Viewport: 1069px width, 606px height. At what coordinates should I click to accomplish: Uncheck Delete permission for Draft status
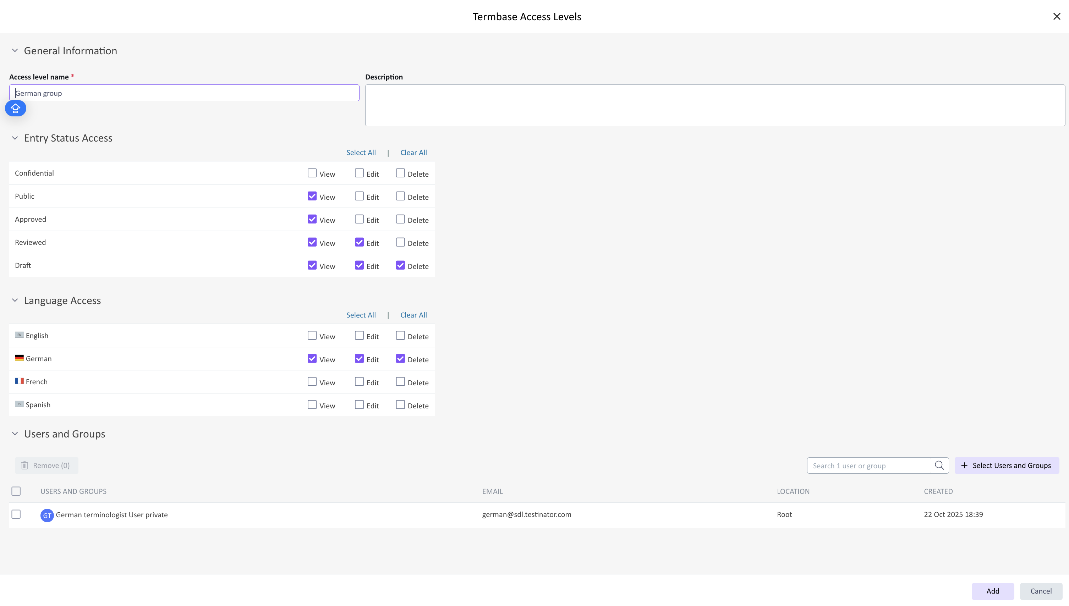[x=400, y=265]
